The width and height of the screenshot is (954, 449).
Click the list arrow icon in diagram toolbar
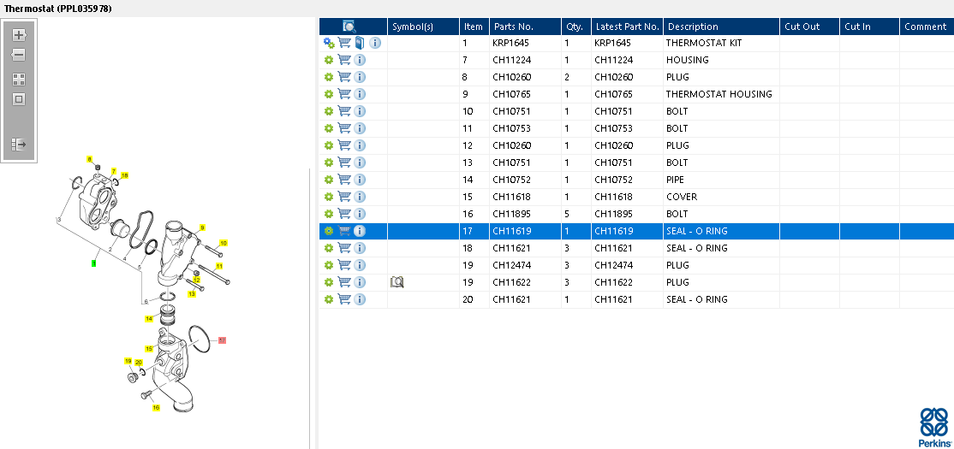[x=19, y=145]
